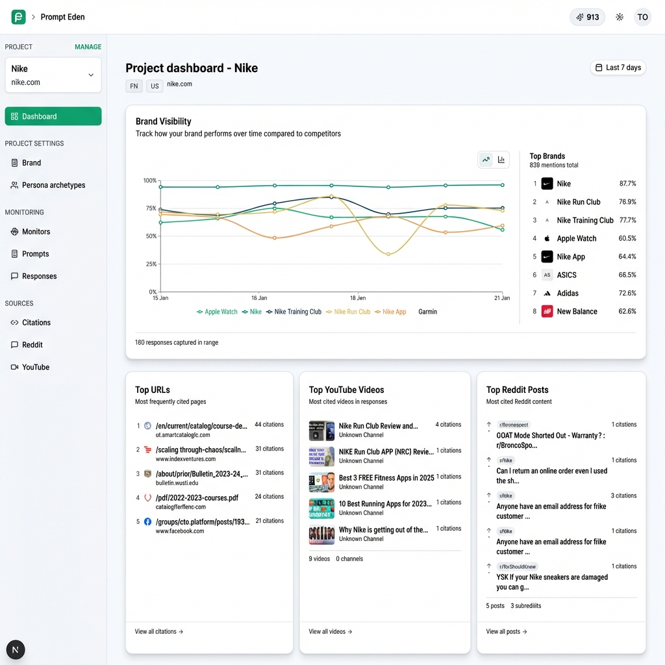Image resolution: width=665 pixels, height=665 pixels.
Task: Switch chart to bar chart view
Action: pyautogui.click(x=500, y=159)
